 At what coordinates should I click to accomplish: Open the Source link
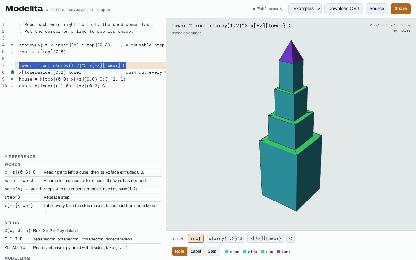pos(377,9)
